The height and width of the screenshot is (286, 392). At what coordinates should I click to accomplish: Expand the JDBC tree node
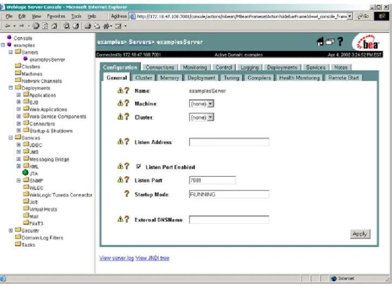pyautogui.click(x=18, y=145)
